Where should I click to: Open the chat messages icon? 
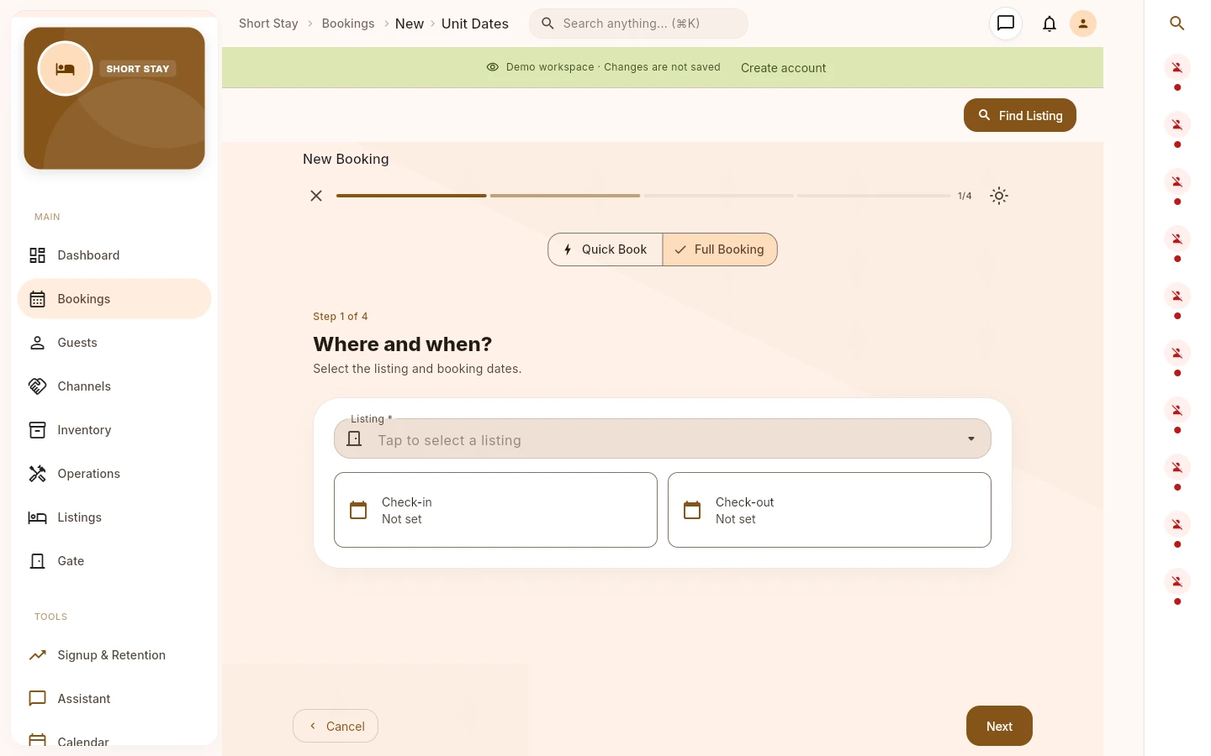pyautogui.click(x=1006, y=24)
